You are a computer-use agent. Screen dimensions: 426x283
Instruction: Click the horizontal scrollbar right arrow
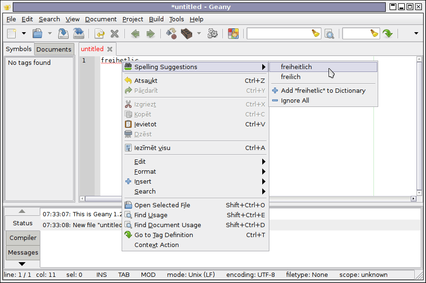414,199
